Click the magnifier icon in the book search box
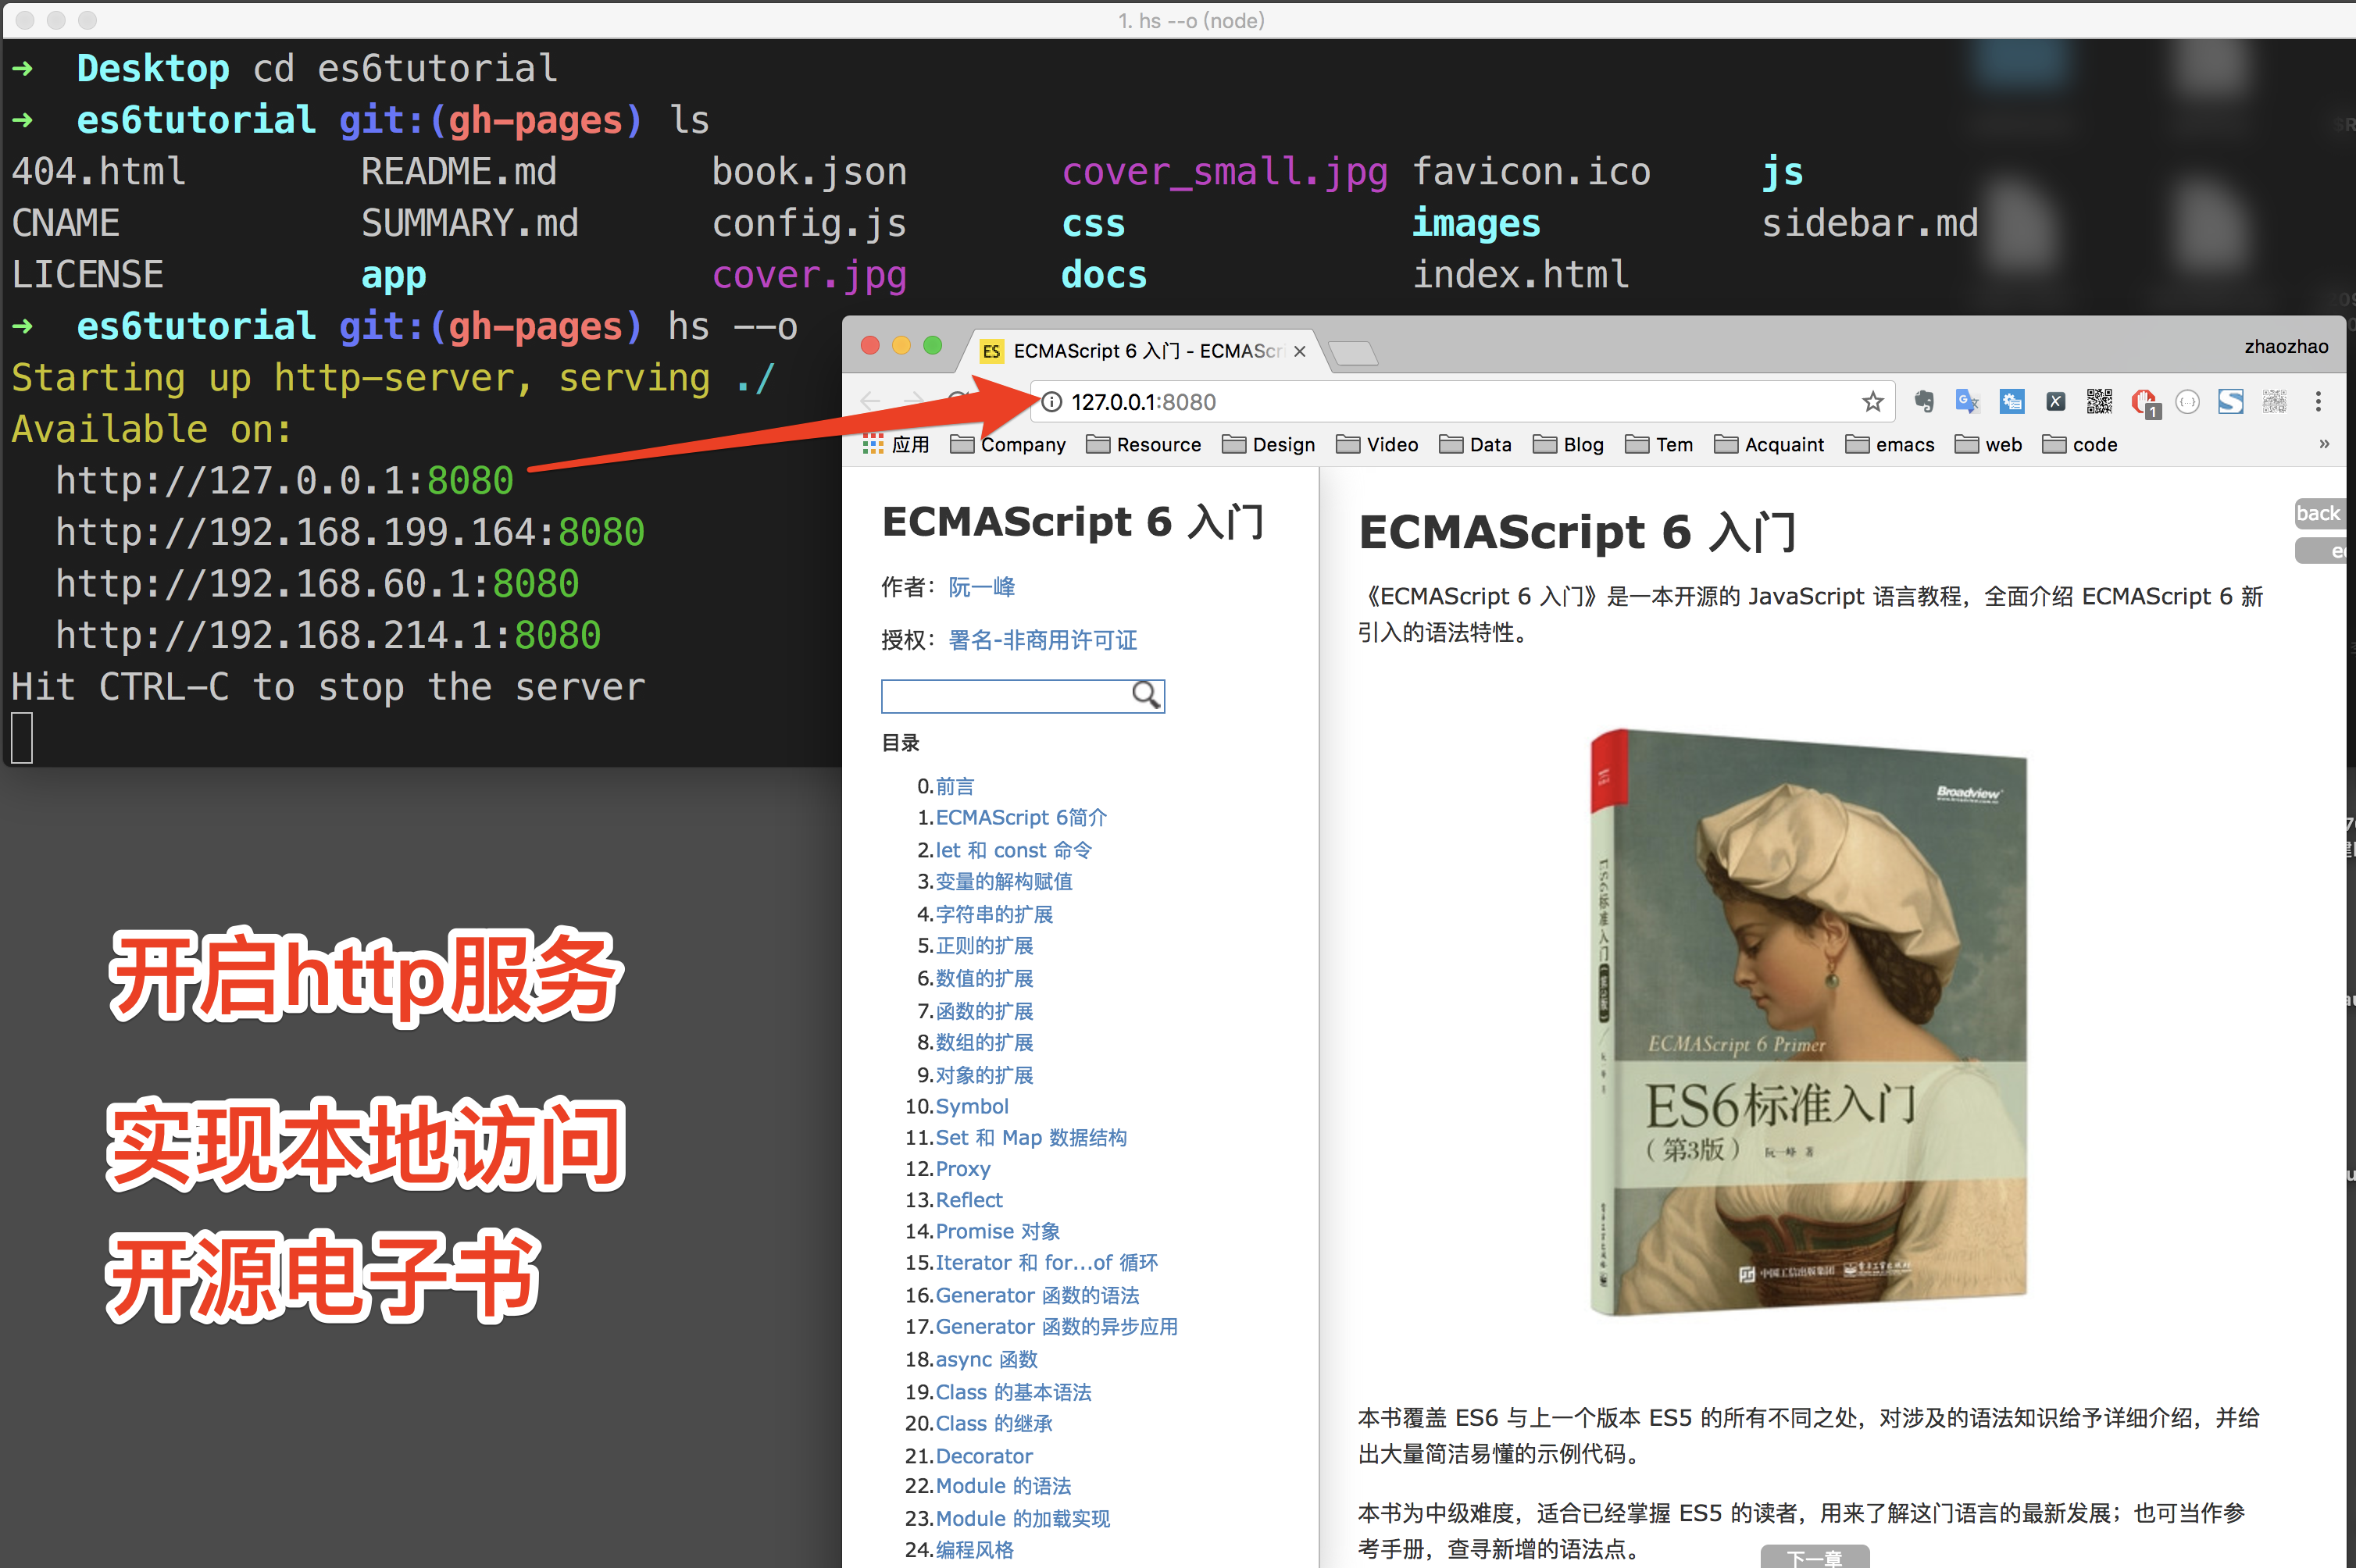This screenshot has height=1568, width=2356. (x=1147, y=696)
